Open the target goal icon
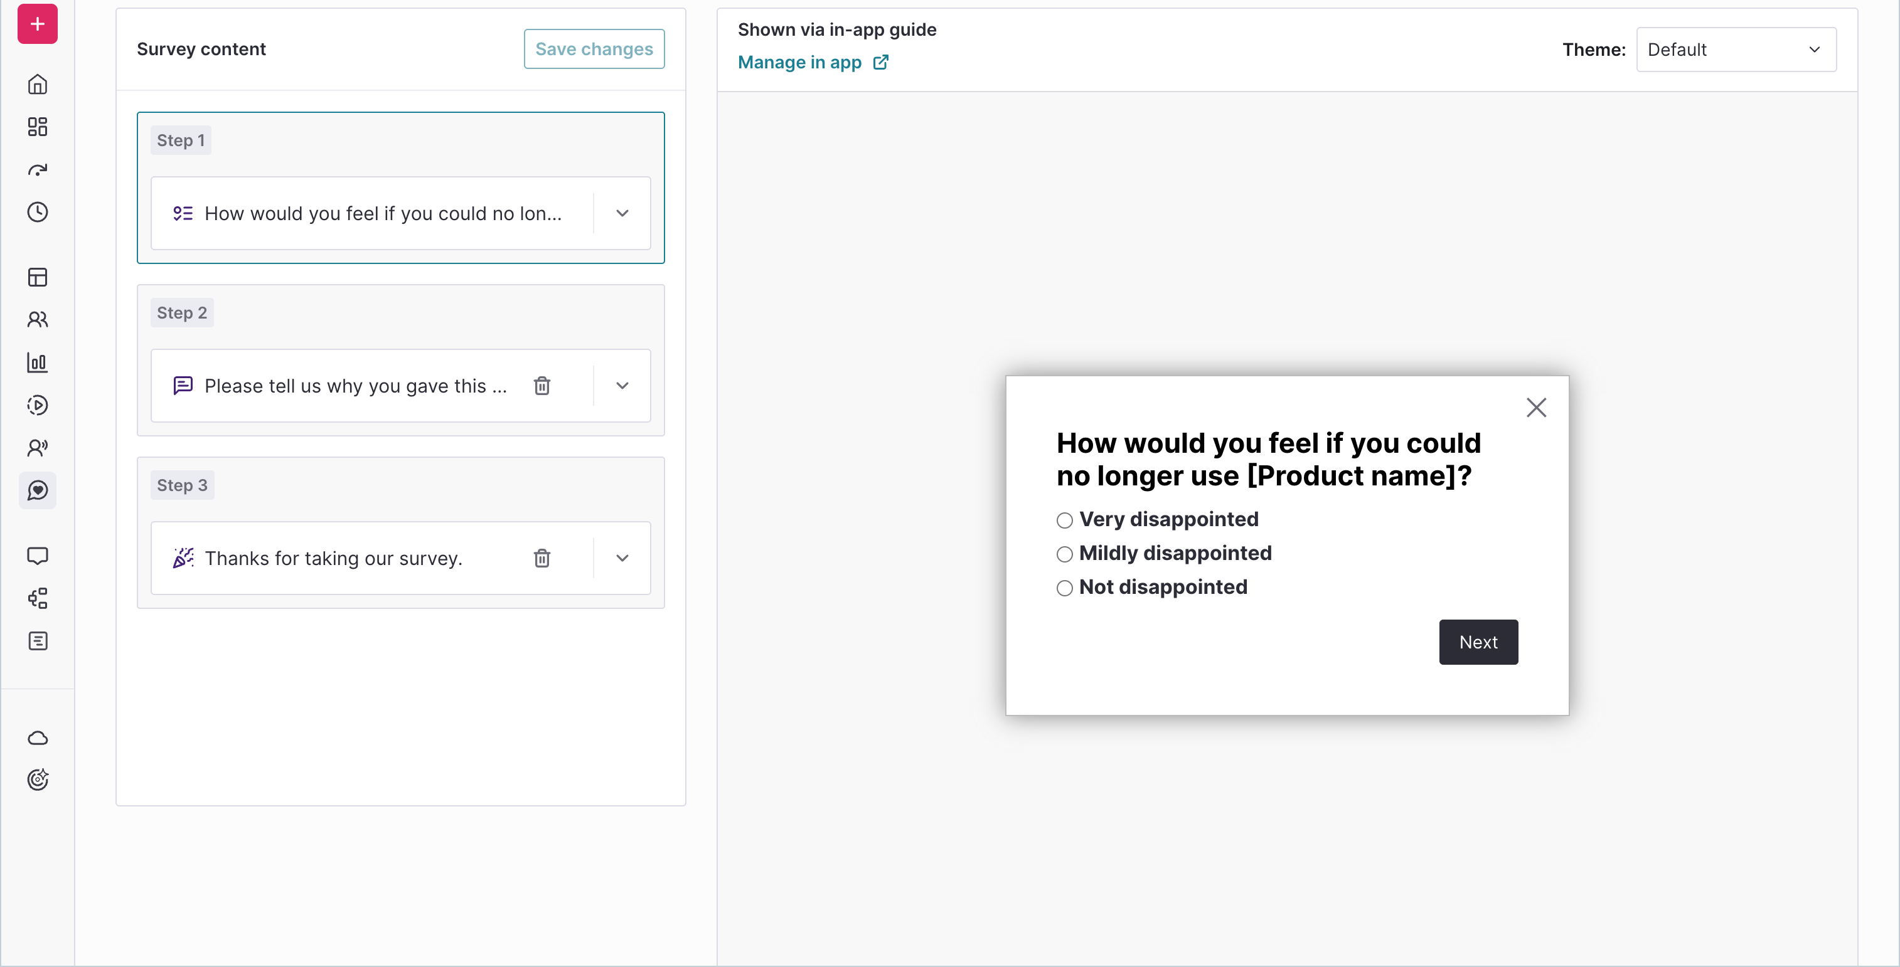This screenshot has height=967, width=1900. (38, 779)
